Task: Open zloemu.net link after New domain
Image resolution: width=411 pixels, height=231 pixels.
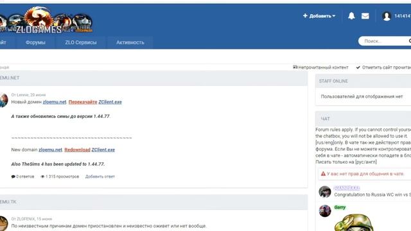Action: point(50,150)
